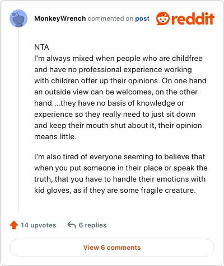
Task: Click the "14 upvotes" count
Action: tap(38, 225)
